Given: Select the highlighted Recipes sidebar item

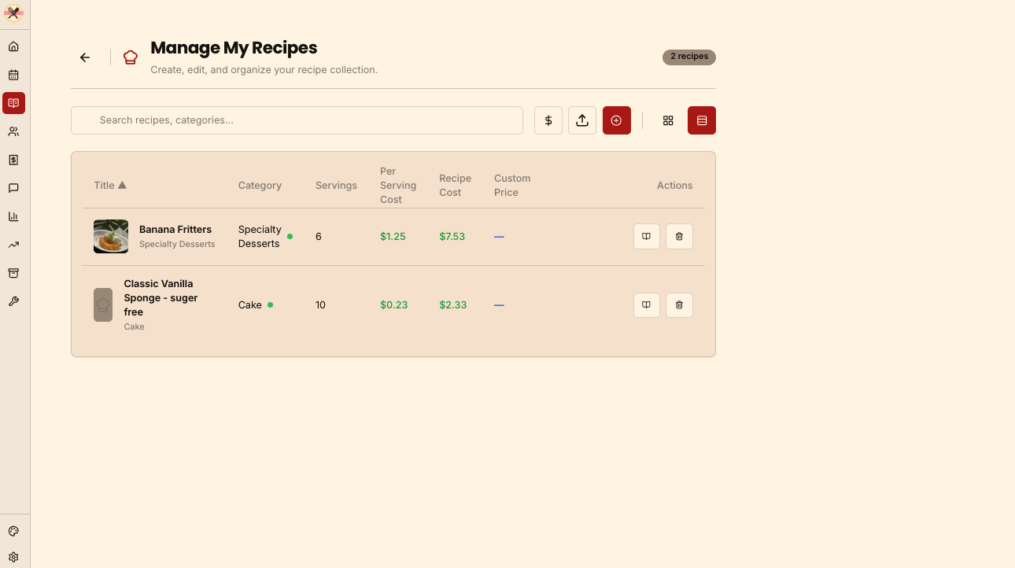Looking at the screenshot, I should tap(13, 103).
